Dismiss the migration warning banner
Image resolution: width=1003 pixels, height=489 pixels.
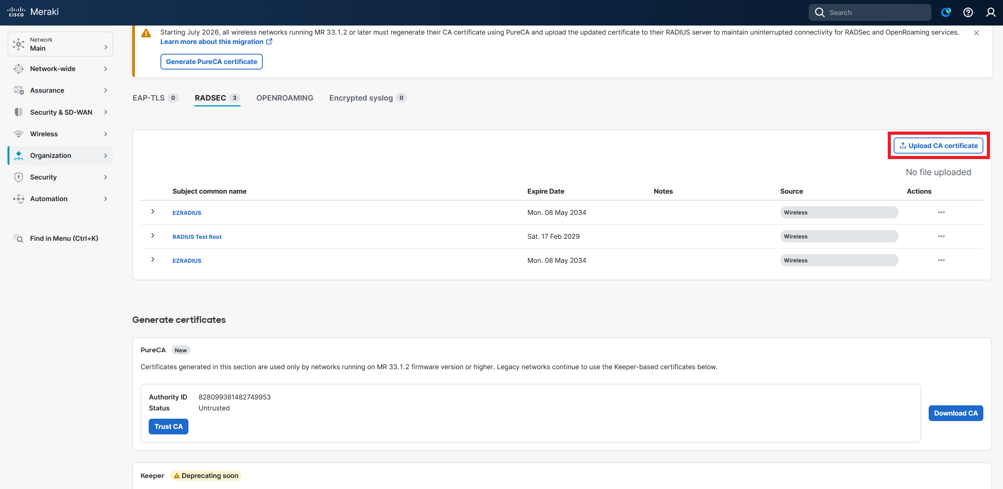coord(976,33)
